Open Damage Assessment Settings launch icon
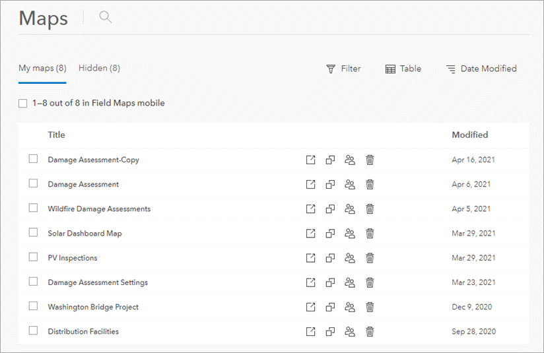 point(310,282)
